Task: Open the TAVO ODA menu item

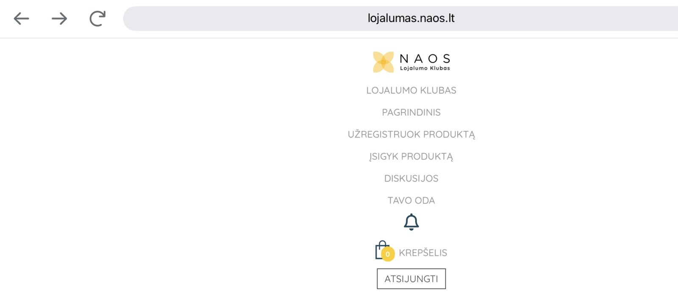Action: point(411,201)
